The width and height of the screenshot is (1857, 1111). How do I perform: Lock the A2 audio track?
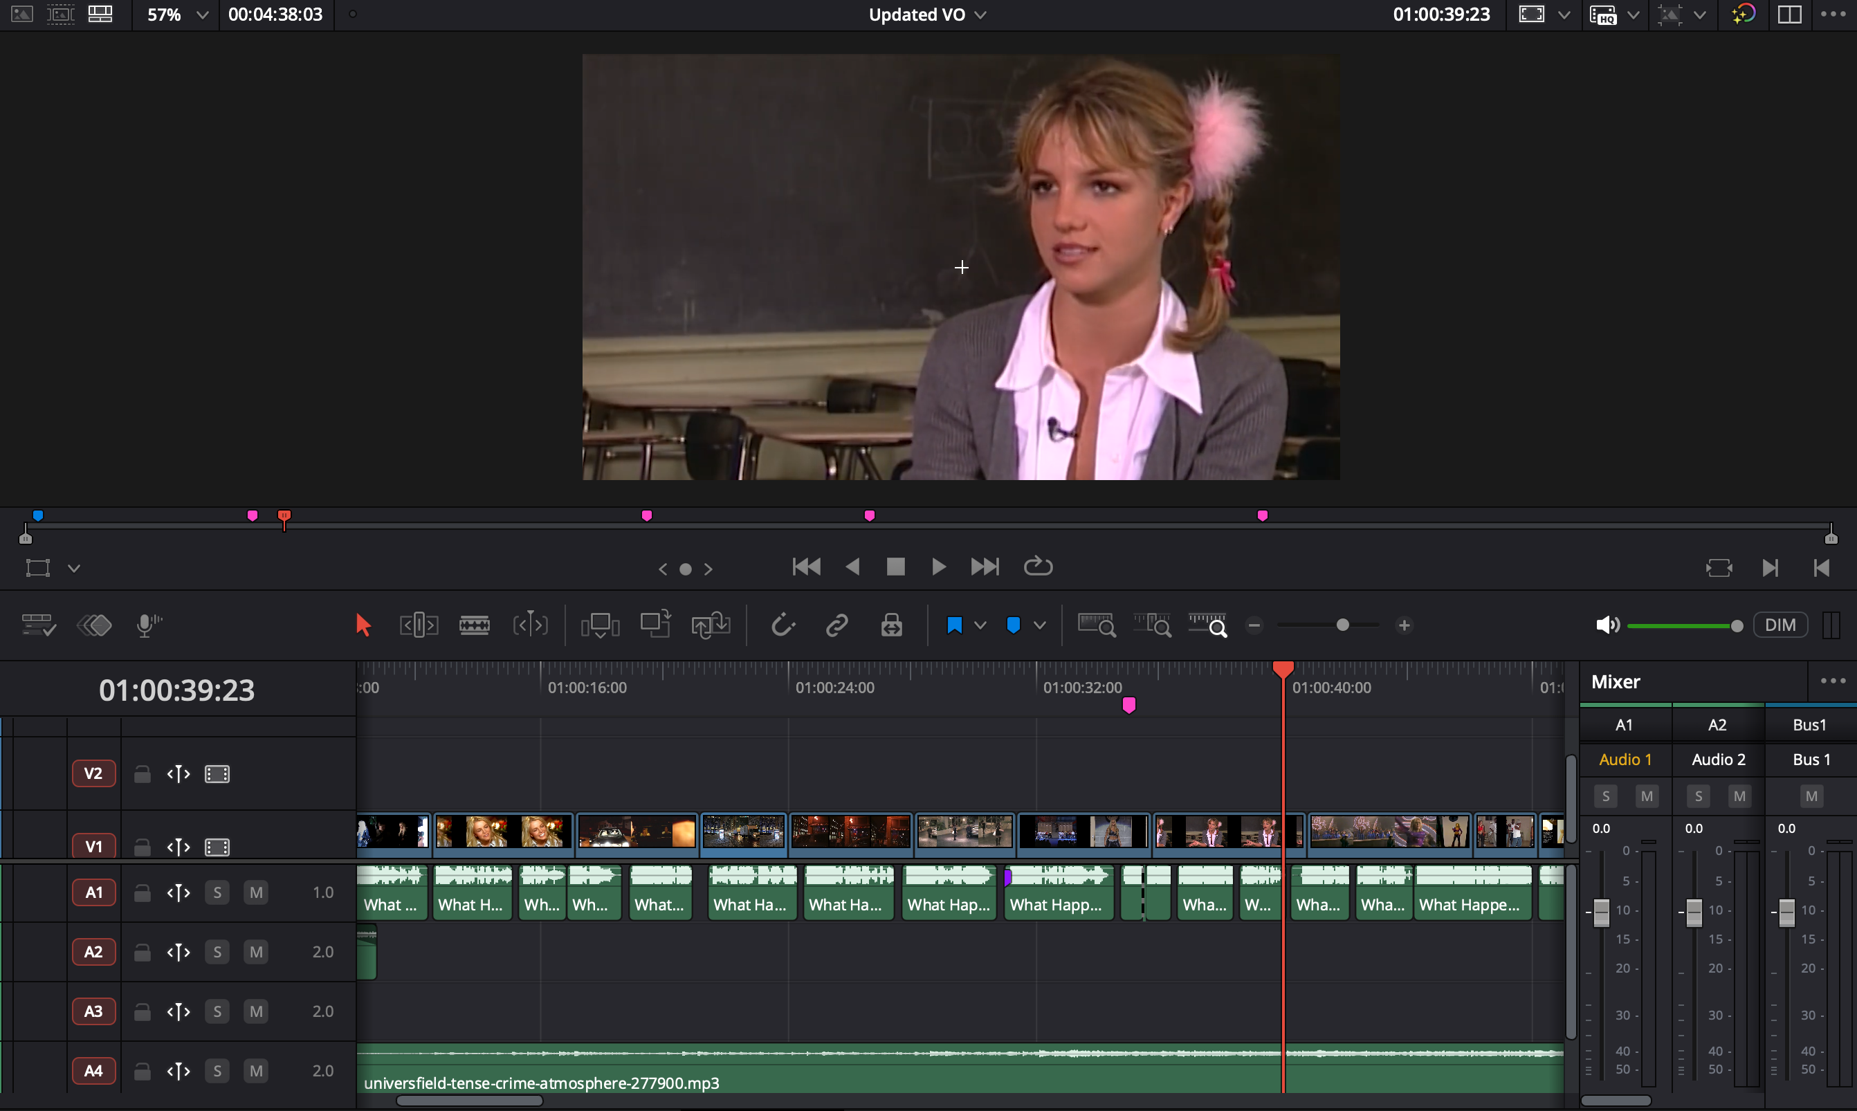tap(142, 951)
